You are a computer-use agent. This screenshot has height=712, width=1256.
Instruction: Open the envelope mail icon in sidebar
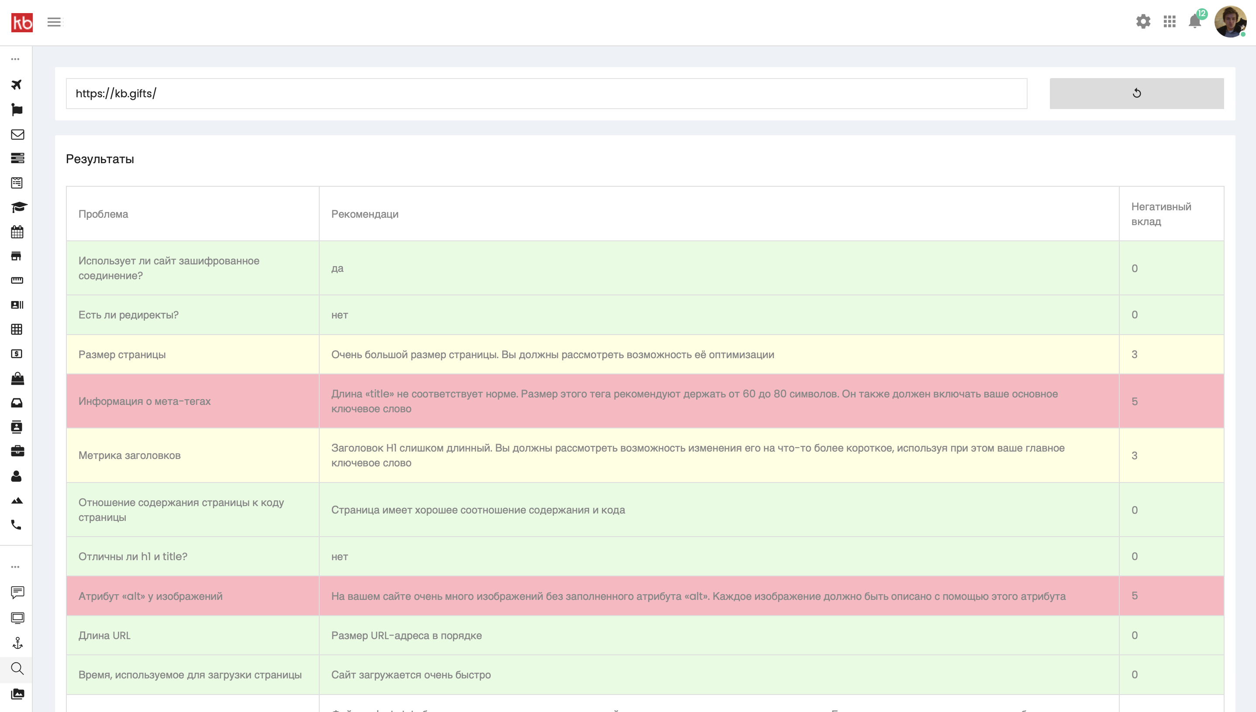[x=17, y=134]
